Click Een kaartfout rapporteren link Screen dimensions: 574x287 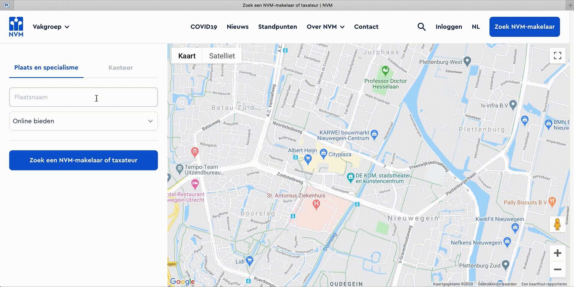click(x=544, y=284)
